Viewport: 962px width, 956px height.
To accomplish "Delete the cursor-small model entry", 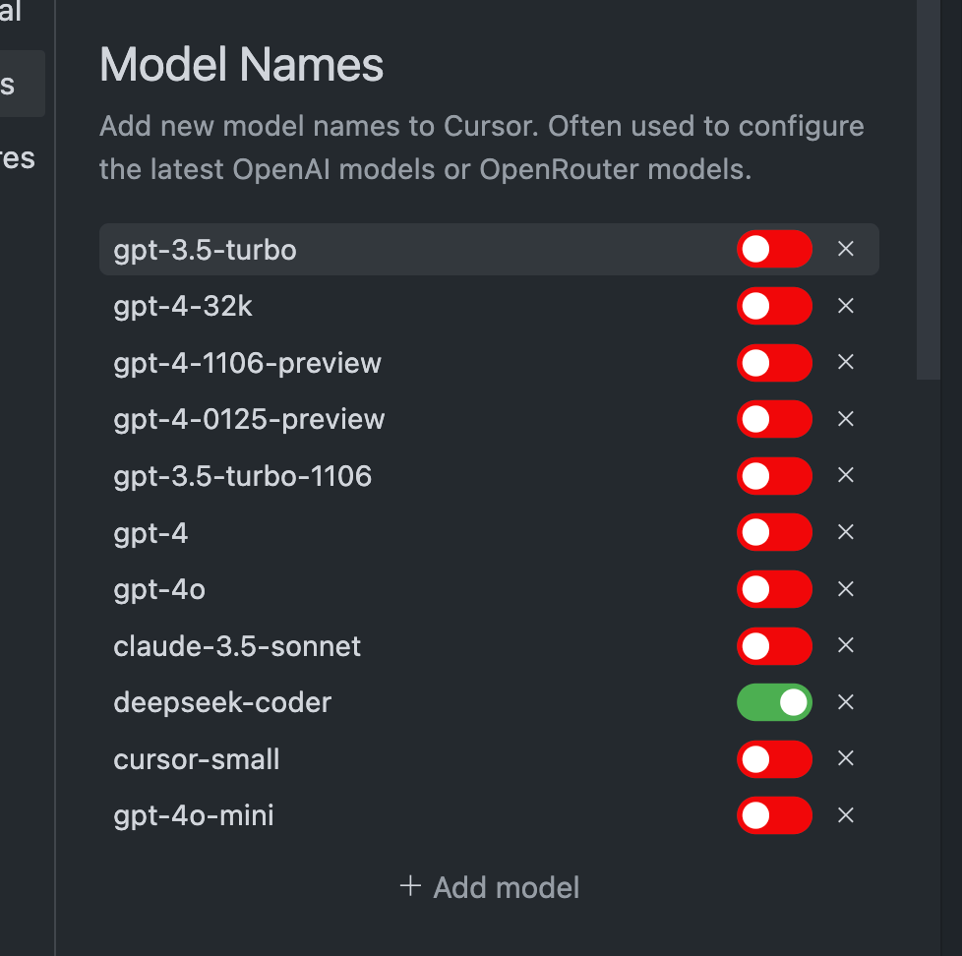I will point(845,759).
